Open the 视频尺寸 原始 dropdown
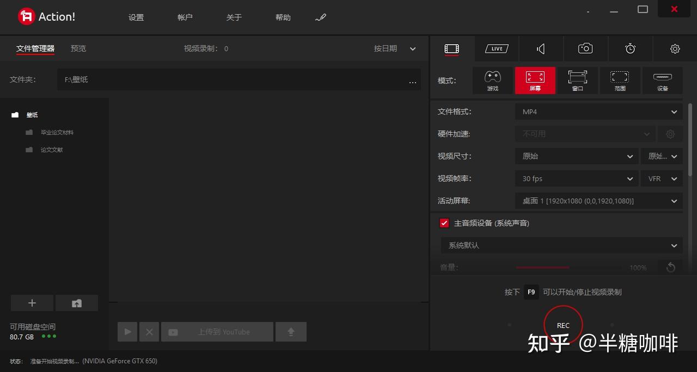This screenshot has width=697, height=372. pos(577,156)
